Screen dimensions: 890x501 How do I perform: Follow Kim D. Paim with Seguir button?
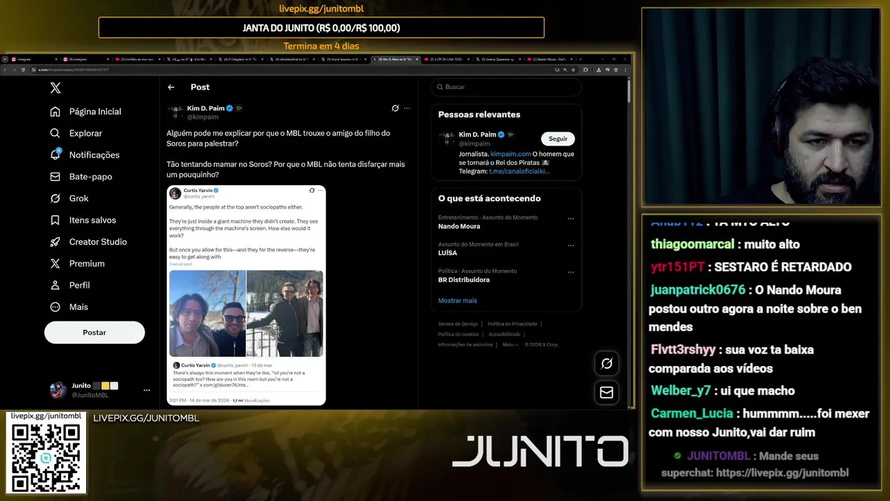pyautogui.click(x=558, y=138)
